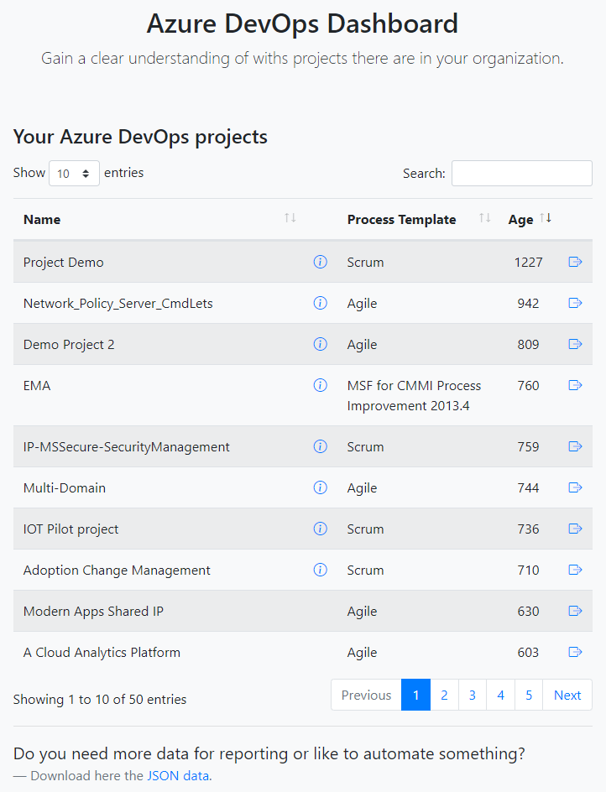Launch IOT Pilot project arrow icon
This screenshot has height=792, width=606.
pyautogui.click(x=575, y=529)
